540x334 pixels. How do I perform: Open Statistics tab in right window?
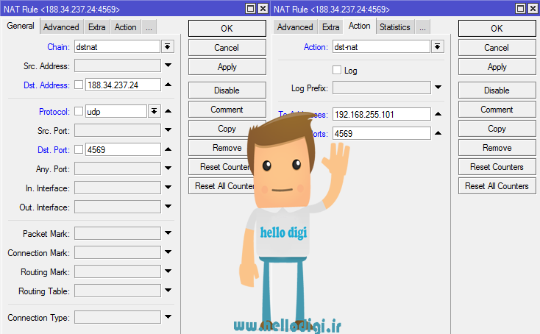394,27
